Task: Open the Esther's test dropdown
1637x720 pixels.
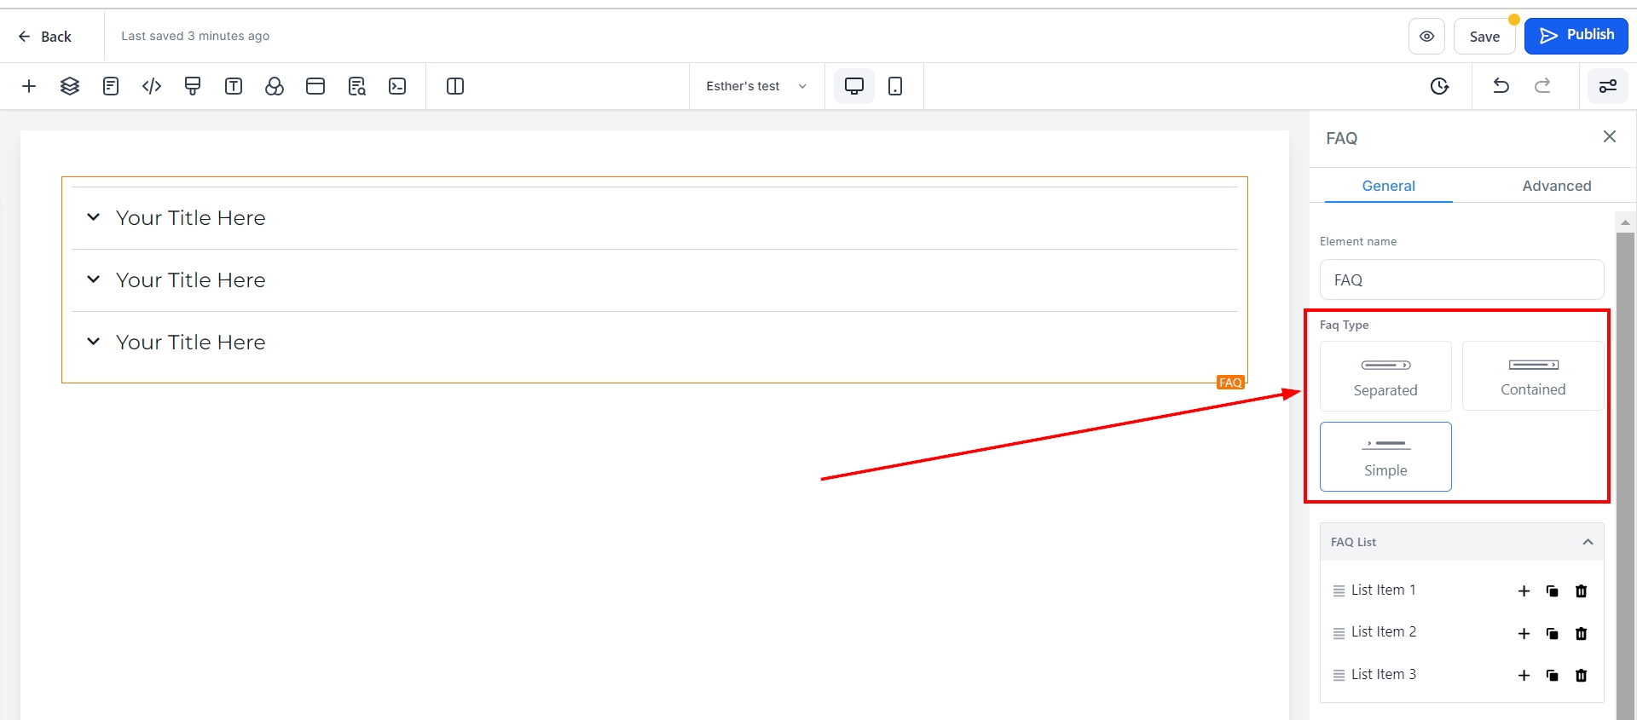Action: 756,86
